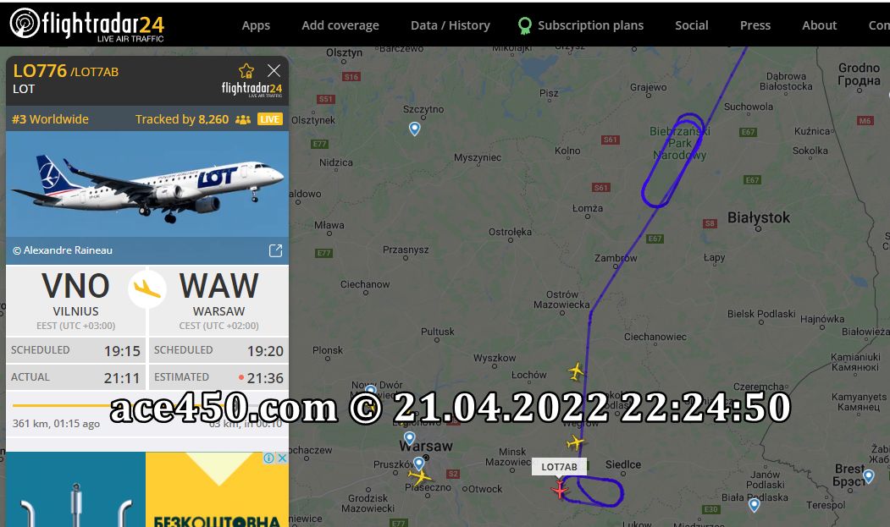Click the LOT aircraft photo thumbnail
The image size is (890, 527).
point(147,184)
